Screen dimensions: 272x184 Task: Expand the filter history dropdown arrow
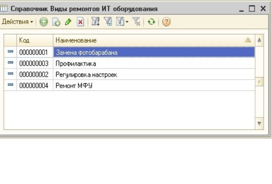127,22
